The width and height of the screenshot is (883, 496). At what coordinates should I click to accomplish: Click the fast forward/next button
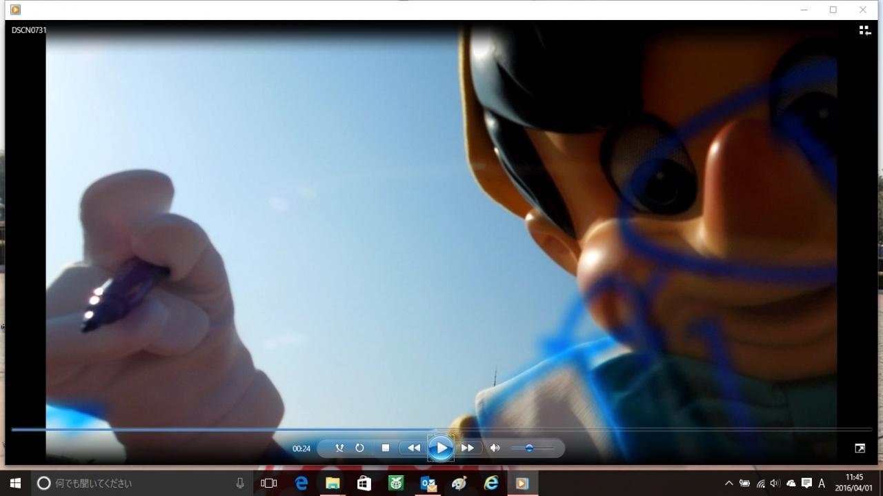coord(468,448)
